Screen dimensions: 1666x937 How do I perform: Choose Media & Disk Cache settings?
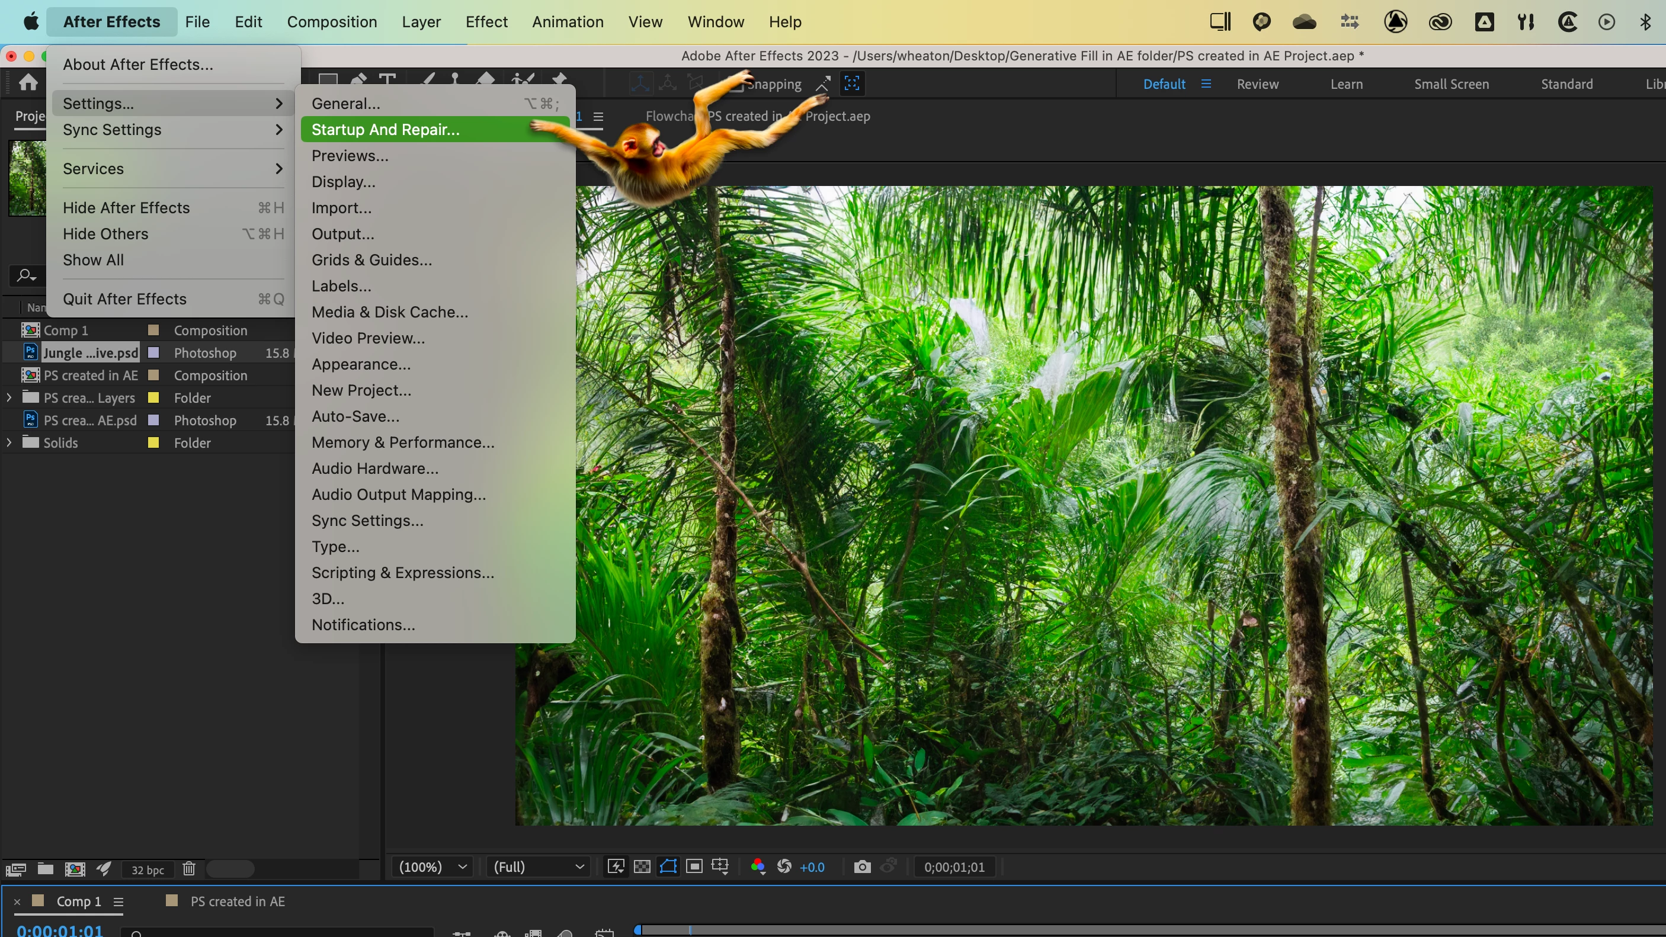point(389,312)
